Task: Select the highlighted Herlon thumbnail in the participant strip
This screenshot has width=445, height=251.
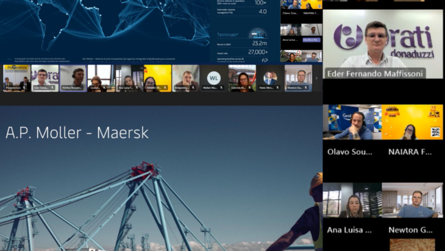Action: (73, 78)
